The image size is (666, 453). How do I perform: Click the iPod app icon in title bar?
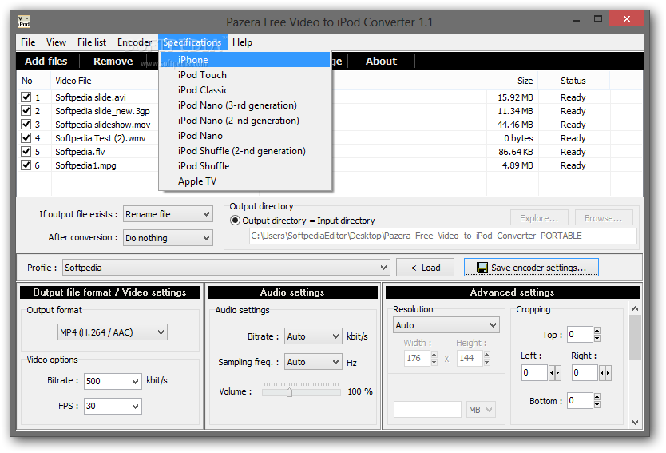click(24, 22)
